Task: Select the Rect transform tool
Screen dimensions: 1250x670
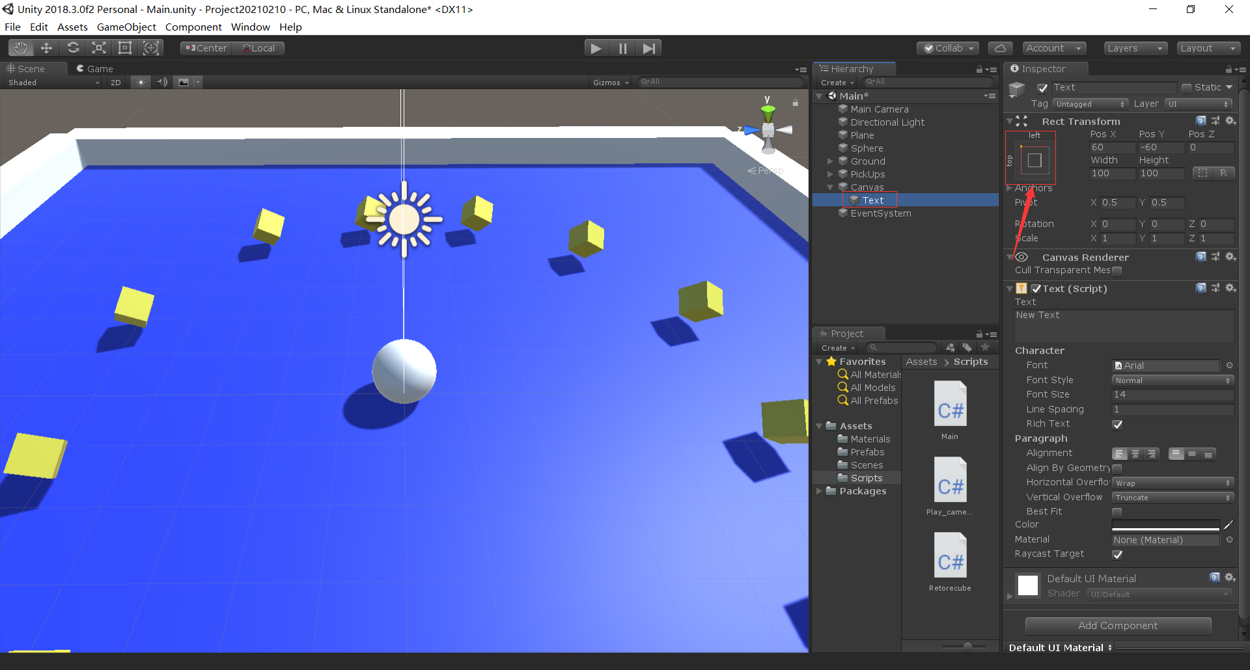Action: tap(124, 47)
